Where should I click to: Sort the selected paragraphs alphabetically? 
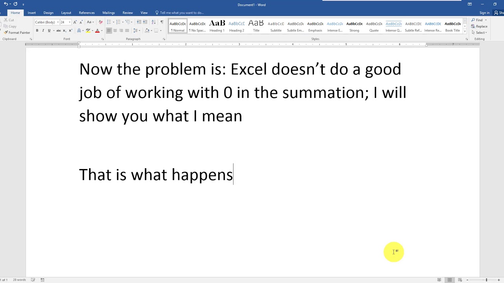click(153, 22)
